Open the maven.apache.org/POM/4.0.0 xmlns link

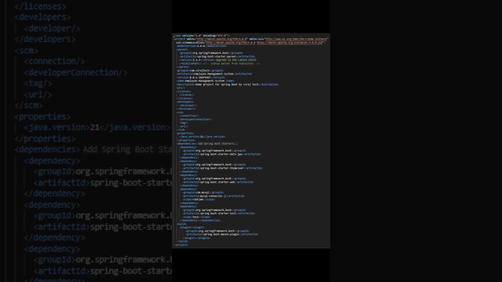pos(222,39)
